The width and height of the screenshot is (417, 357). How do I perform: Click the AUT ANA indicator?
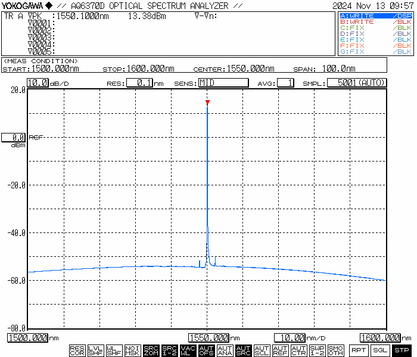pyautogui.click(x=225, y=350)
